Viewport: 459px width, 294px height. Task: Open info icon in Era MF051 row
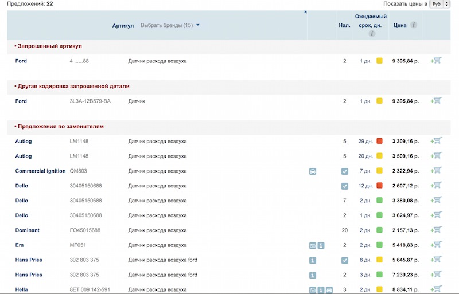[321, 245]
